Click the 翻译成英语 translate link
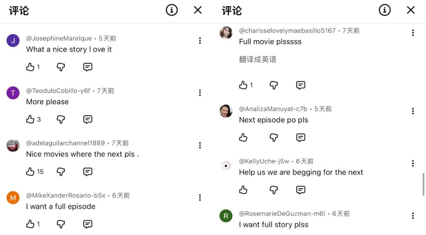Viewport: 426px width, 235px height. pos(258,60)
